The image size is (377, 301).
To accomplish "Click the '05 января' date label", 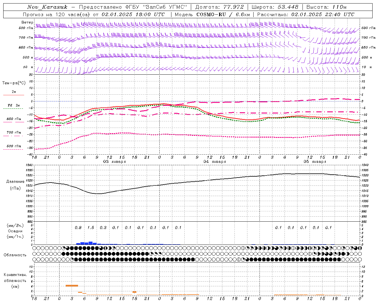I will pyautogui.click(x=315, y=161).
